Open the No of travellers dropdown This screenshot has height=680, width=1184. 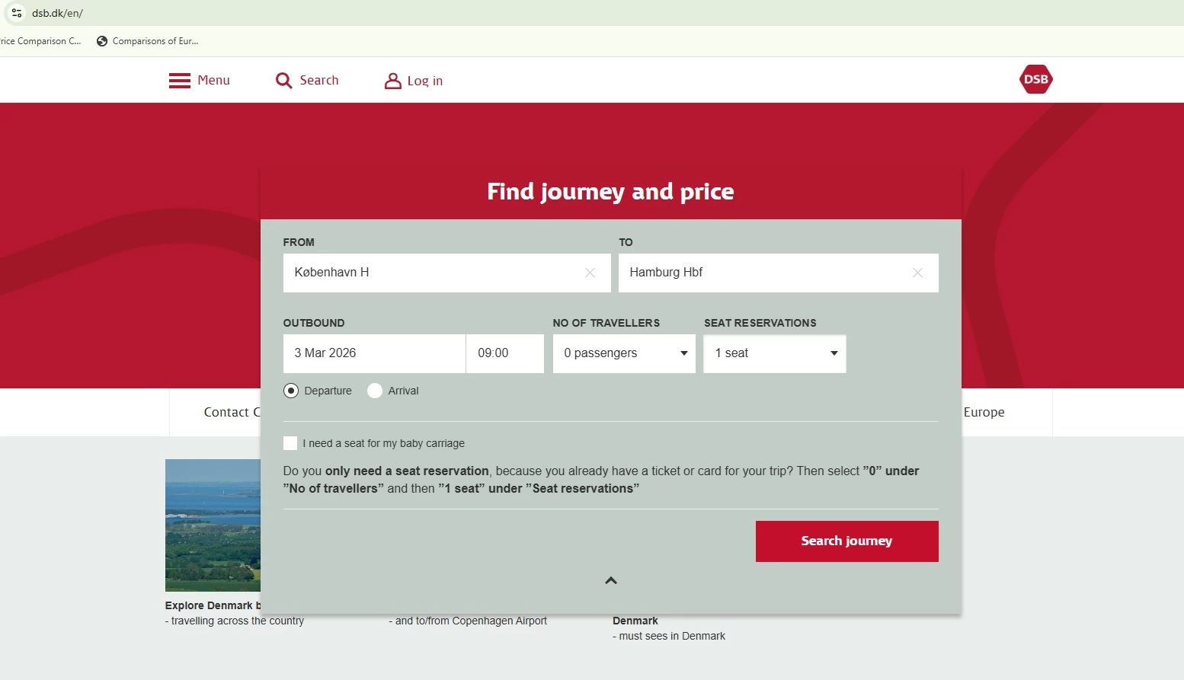click(x=624, y=353)
